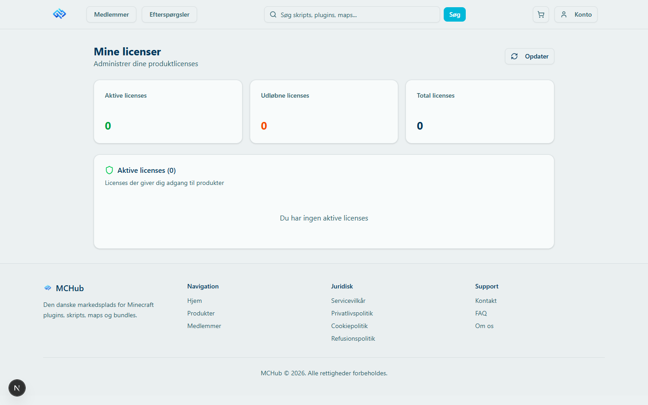This screenshot has height=405, width=648.
Task: Click the Aktive licenses stat card
Action: pos(168,112)
